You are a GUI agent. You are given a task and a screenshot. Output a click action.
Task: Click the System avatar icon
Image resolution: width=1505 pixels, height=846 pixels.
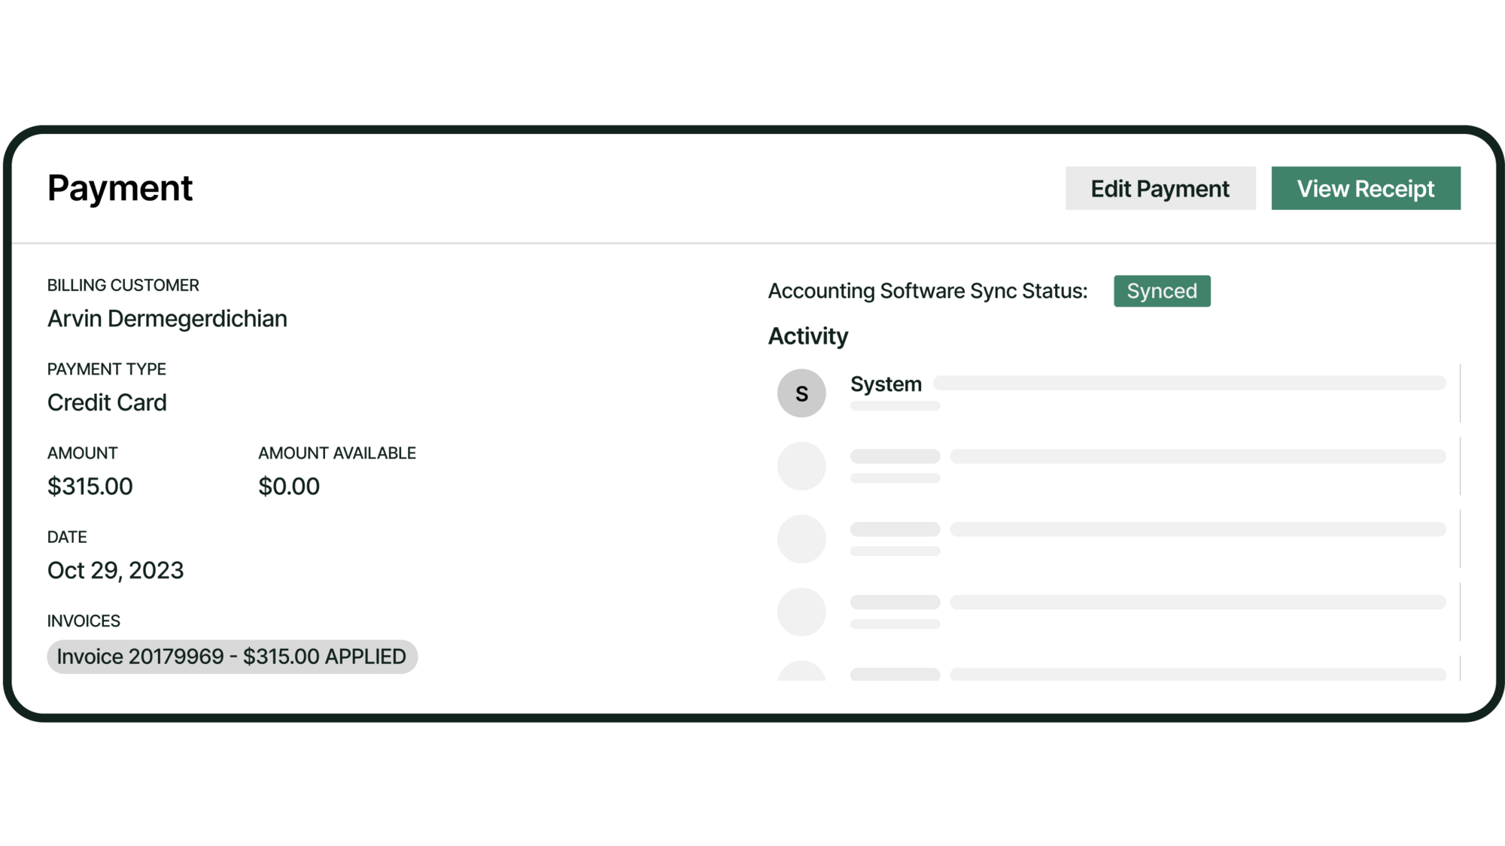click(801, 393)
